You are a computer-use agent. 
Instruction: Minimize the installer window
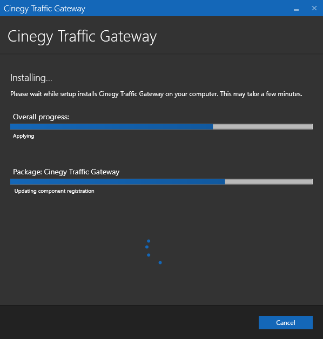[x=296, y=9]
